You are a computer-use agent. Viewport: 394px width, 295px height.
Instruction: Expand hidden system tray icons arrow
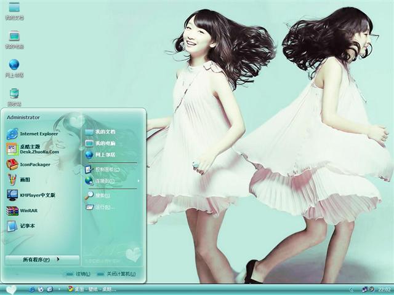tap(352, 289)
